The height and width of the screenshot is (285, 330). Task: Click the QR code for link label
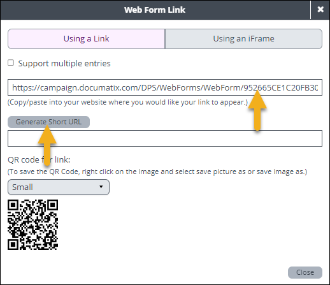(x=39, y=159)
